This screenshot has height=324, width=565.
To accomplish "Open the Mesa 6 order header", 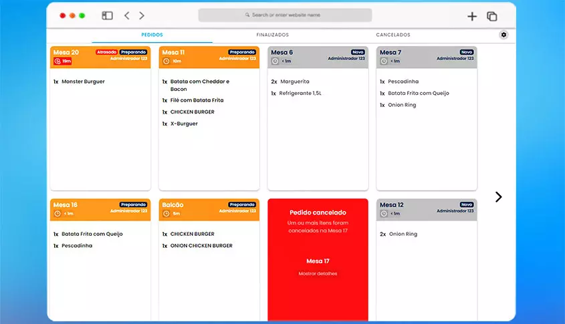I will 318,57.
